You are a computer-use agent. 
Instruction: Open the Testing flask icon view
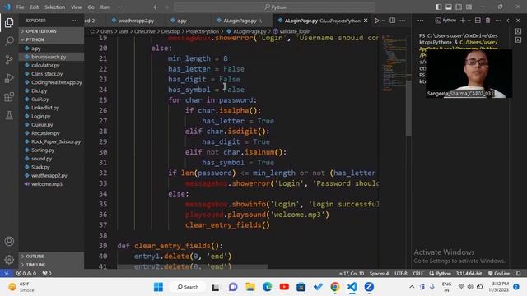9,115
